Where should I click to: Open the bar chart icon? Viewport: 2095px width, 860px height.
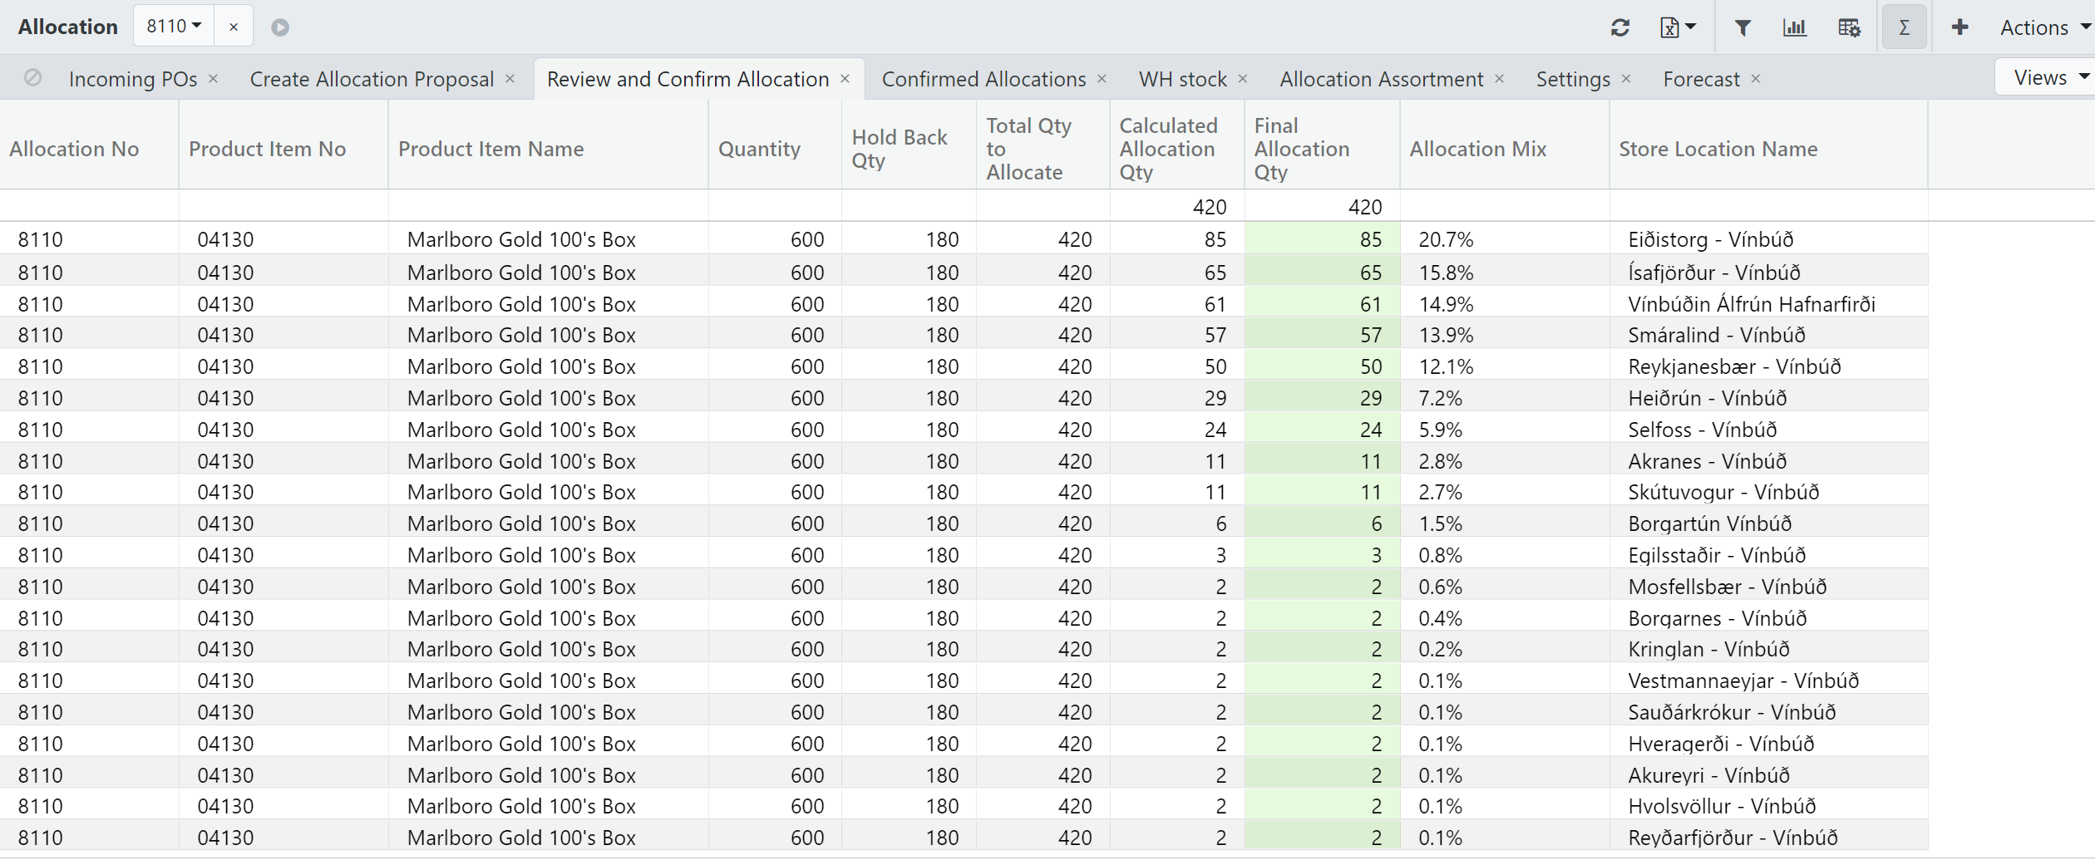1795,27
